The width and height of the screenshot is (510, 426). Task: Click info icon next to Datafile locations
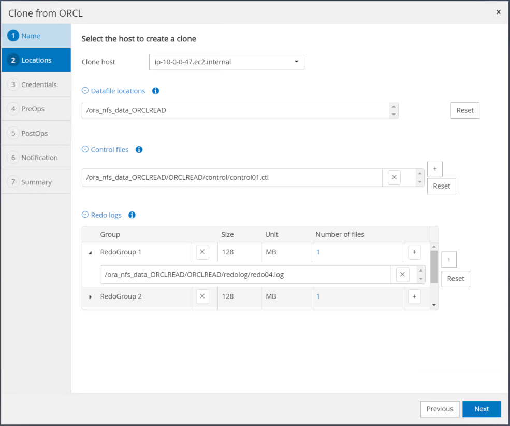[155, 91]
